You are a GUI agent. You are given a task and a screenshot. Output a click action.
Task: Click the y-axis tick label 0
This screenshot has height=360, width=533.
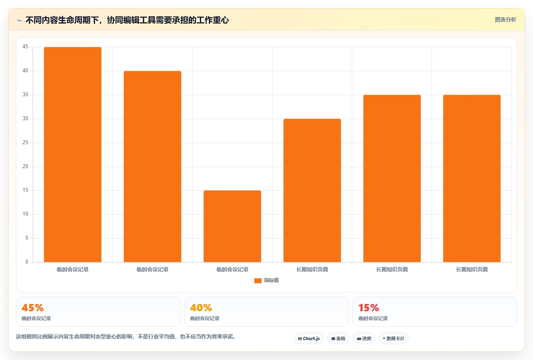point(27,262)
